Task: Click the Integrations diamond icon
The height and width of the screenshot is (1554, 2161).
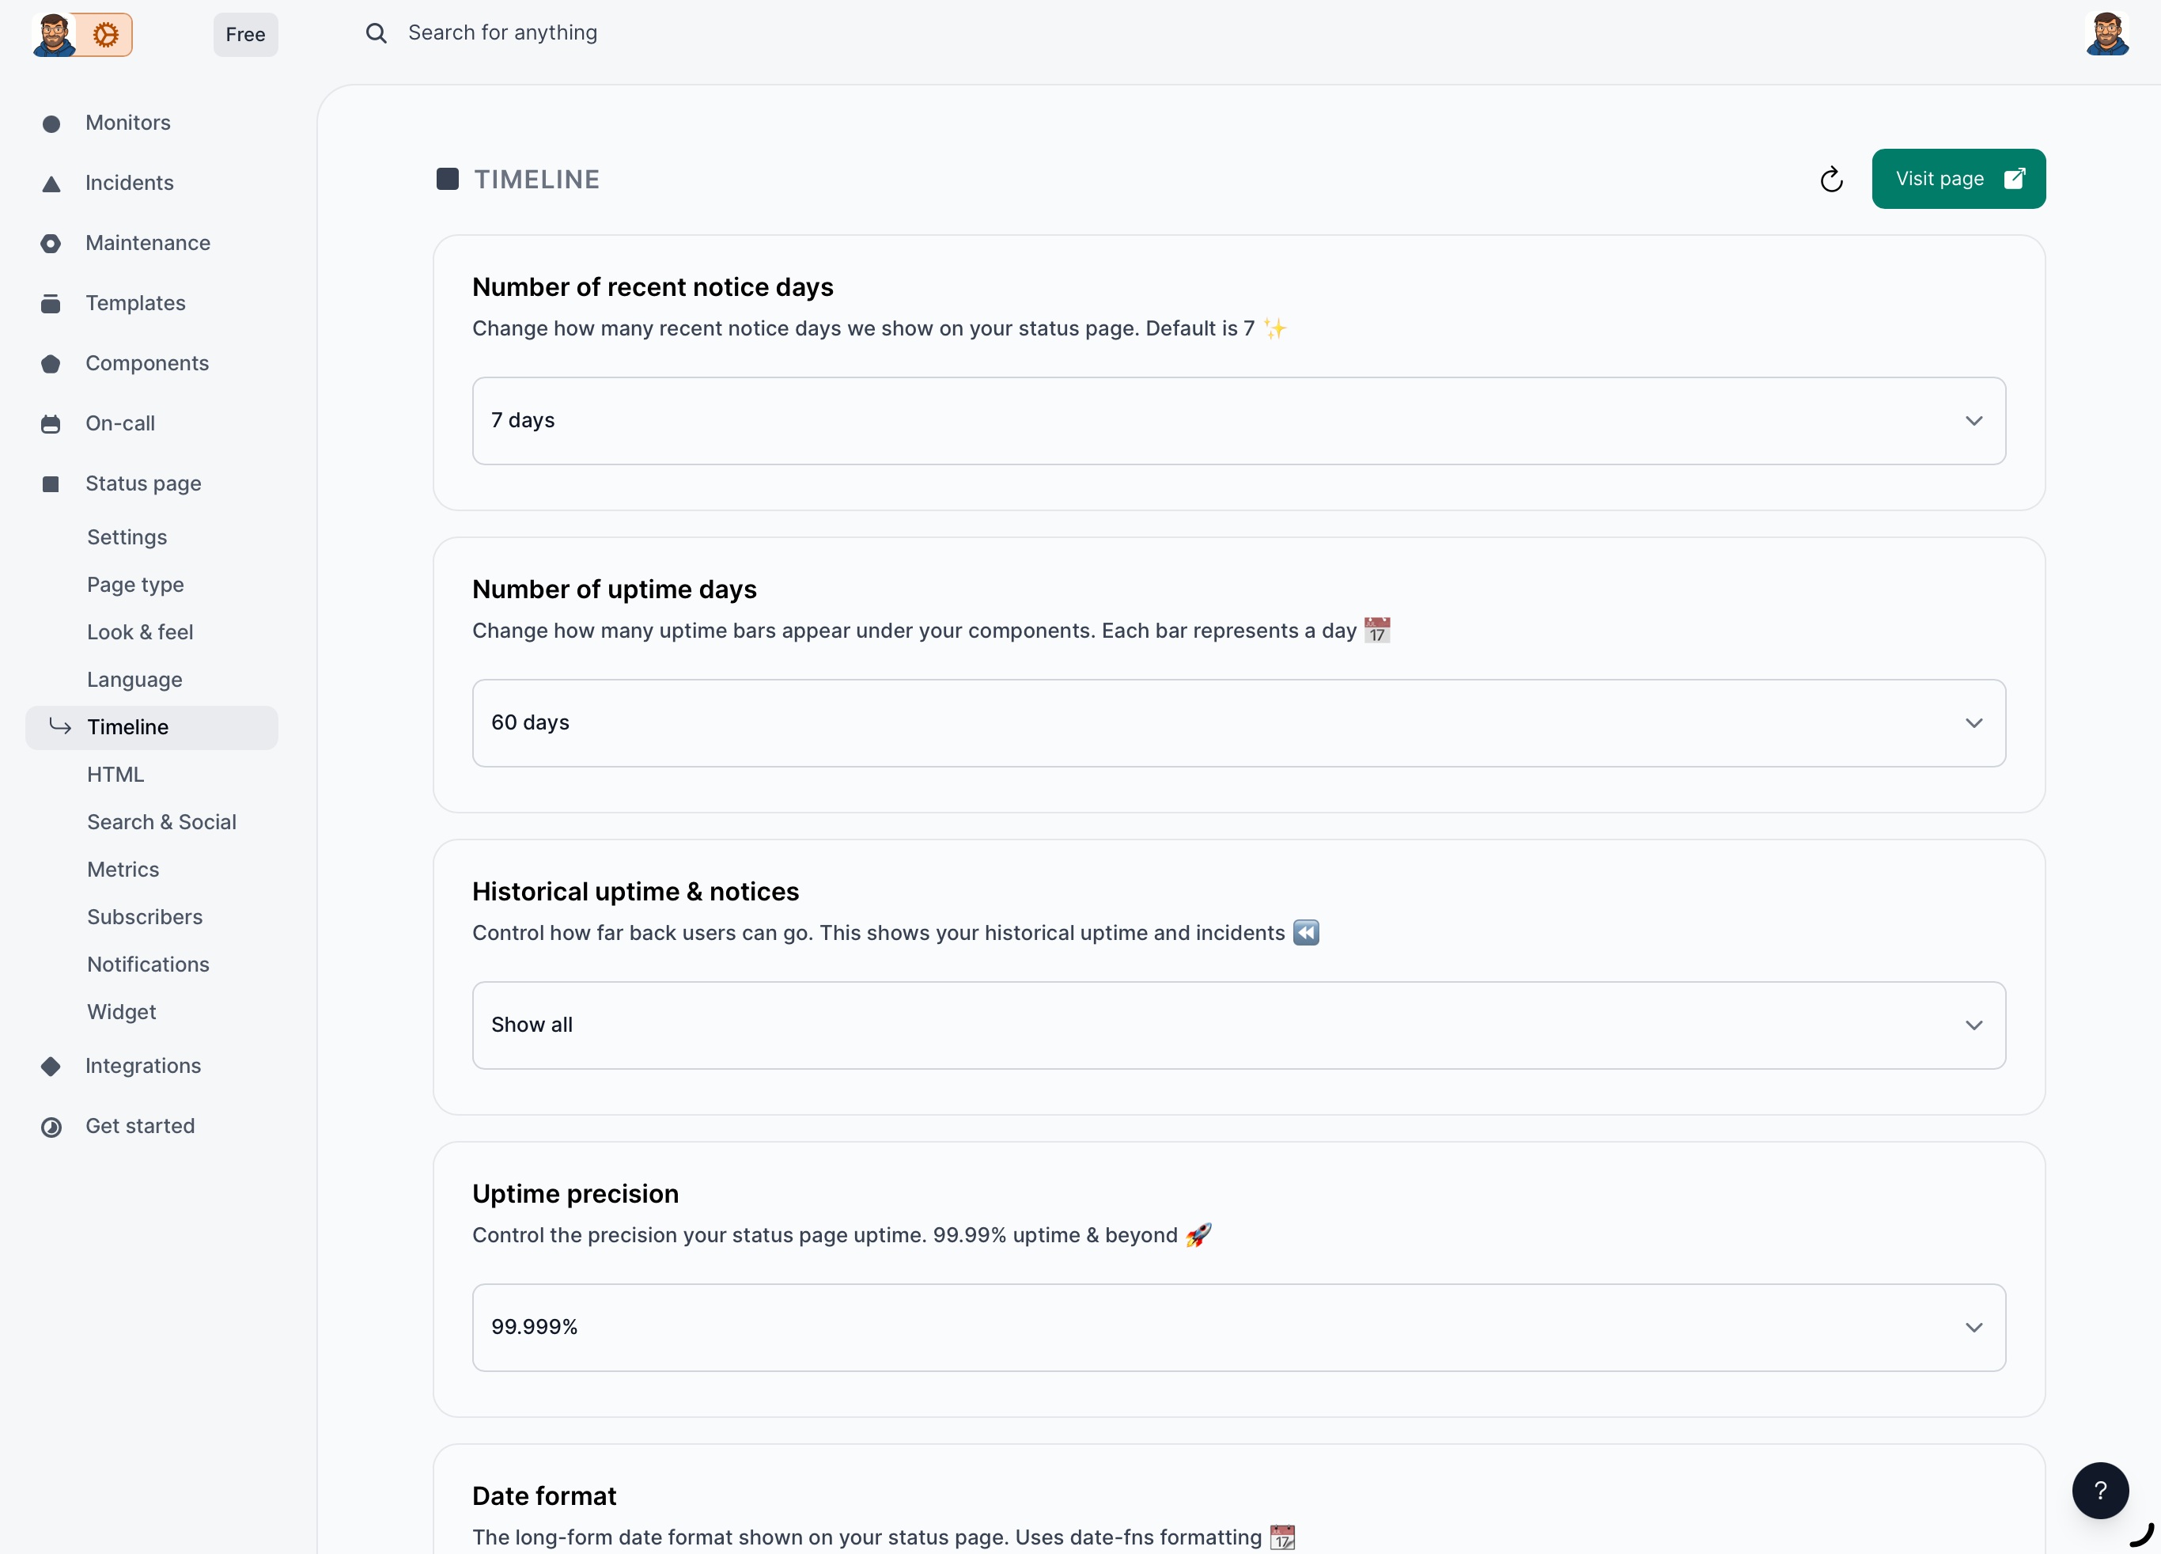Action: [x=51, y=1066]
